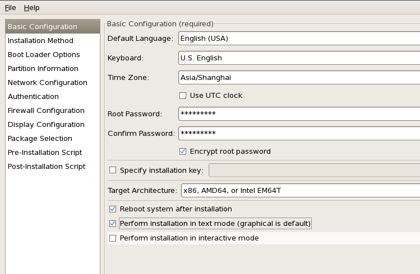
Task: Go to Package Selection section
Action: (40, 139)
